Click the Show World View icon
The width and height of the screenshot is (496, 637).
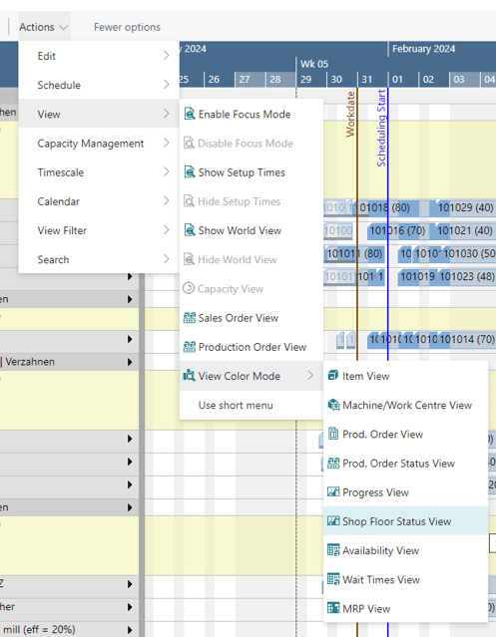[x=189, y=230]
